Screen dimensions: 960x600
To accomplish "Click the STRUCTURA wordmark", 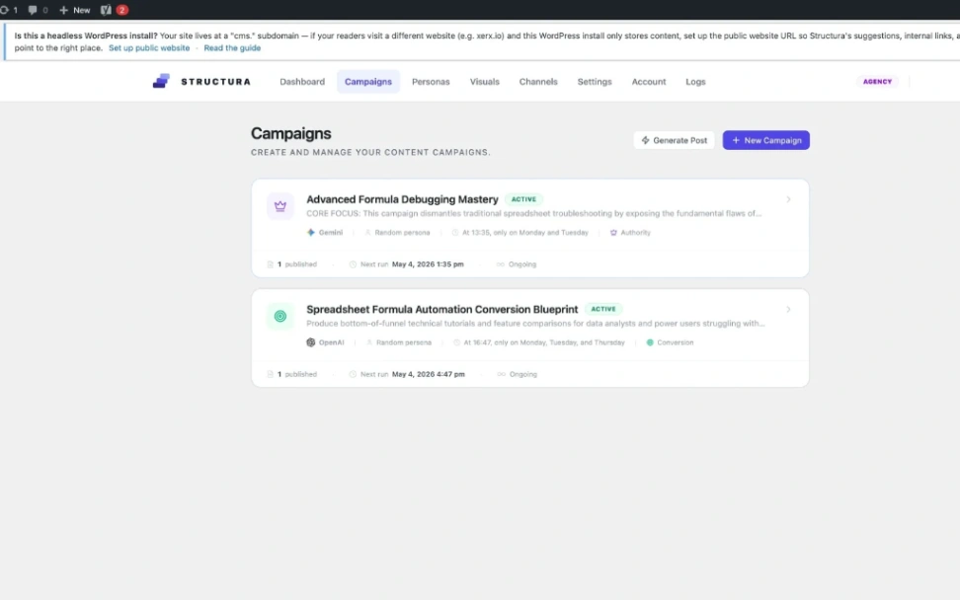I will [x=216, y=81].
